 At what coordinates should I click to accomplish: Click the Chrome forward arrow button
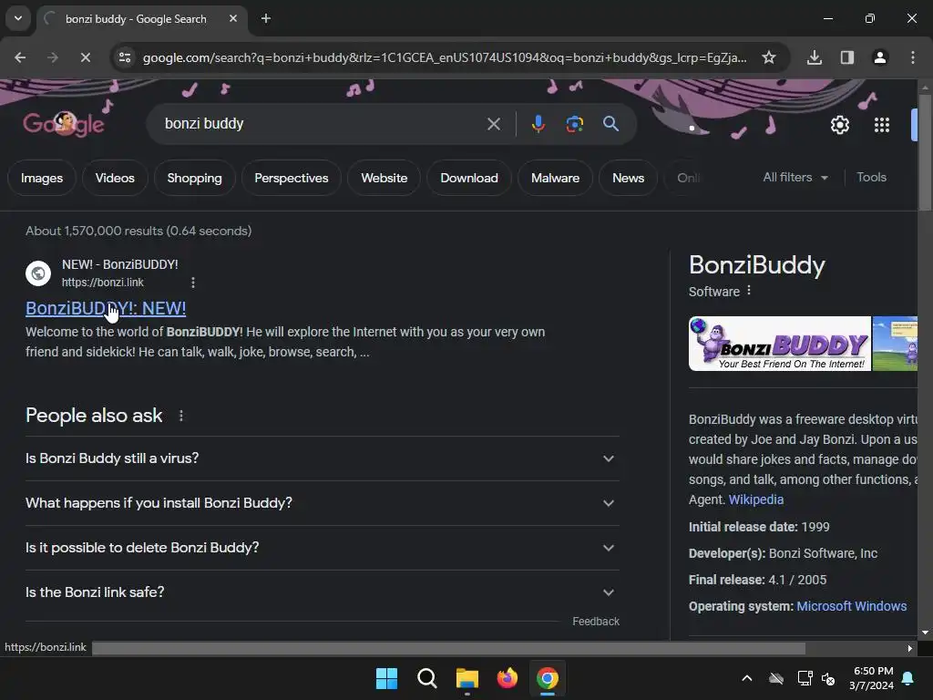(52, 57)
